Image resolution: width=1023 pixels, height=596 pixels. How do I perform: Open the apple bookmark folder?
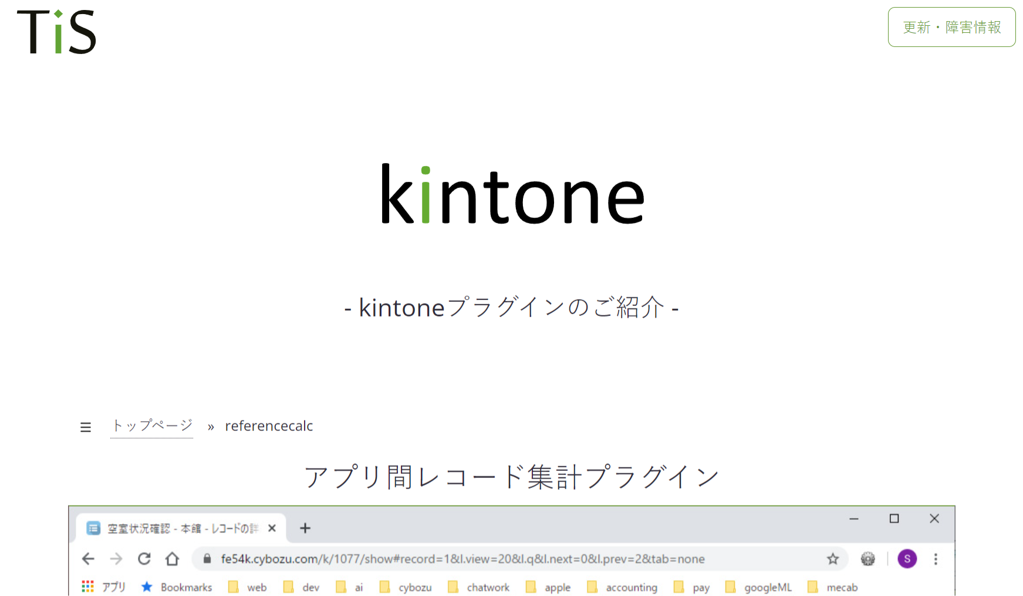click(x=548, y=587)
